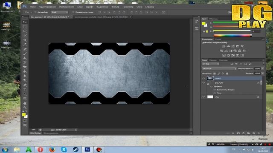The image size is (273, 153).
Task: Open the Изображение menu
Action: 67,7
